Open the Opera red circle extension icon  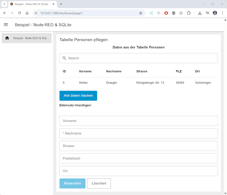[x=166, y=13]
